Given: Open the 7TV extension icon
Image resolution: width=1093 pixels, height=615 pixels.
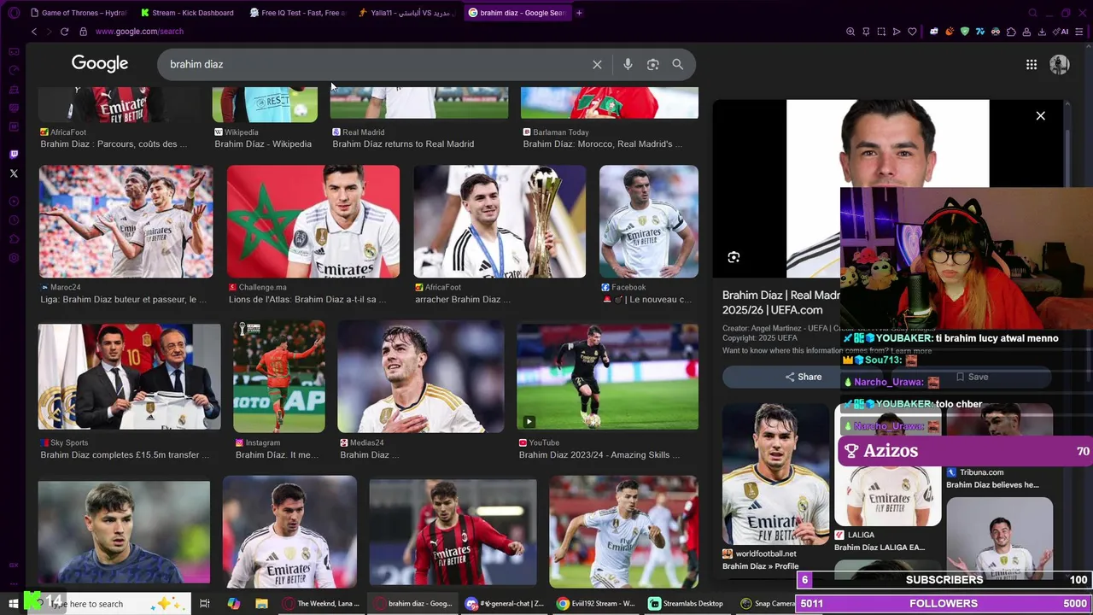Looking at the screenshot, I should tap(980, 32).
